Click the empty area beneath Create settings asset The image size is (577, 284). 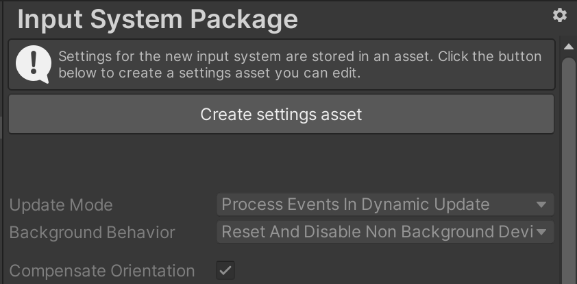pyautogui.click(x=281, y=163)
